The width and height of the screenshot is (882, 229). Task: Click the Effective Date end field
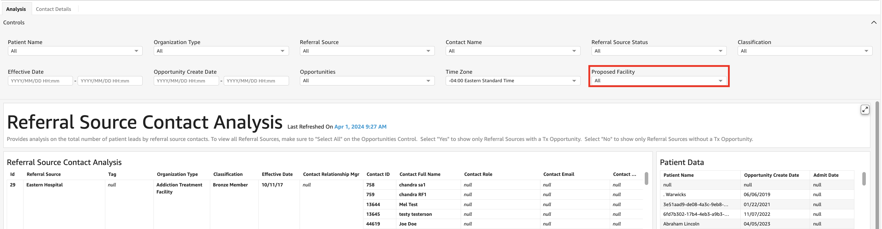[x=110, y=81]
